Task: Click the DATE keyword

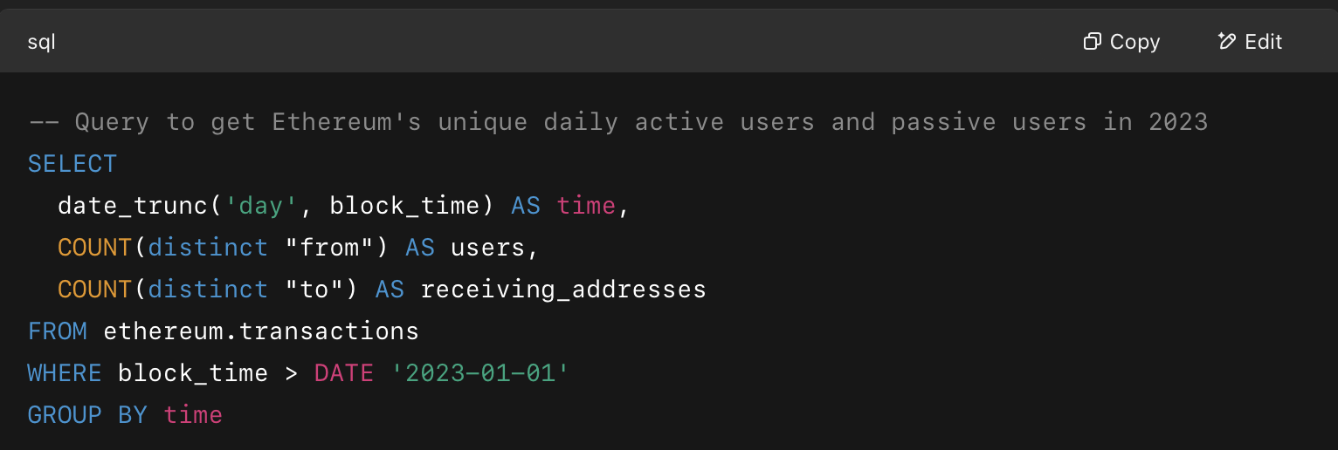Action: [344, 373]
